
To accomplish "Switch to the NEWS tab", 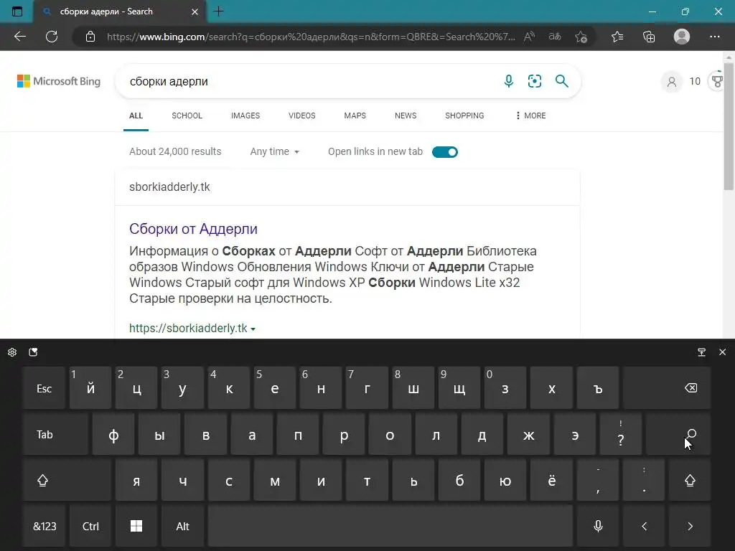I will (x=406, y=116).
